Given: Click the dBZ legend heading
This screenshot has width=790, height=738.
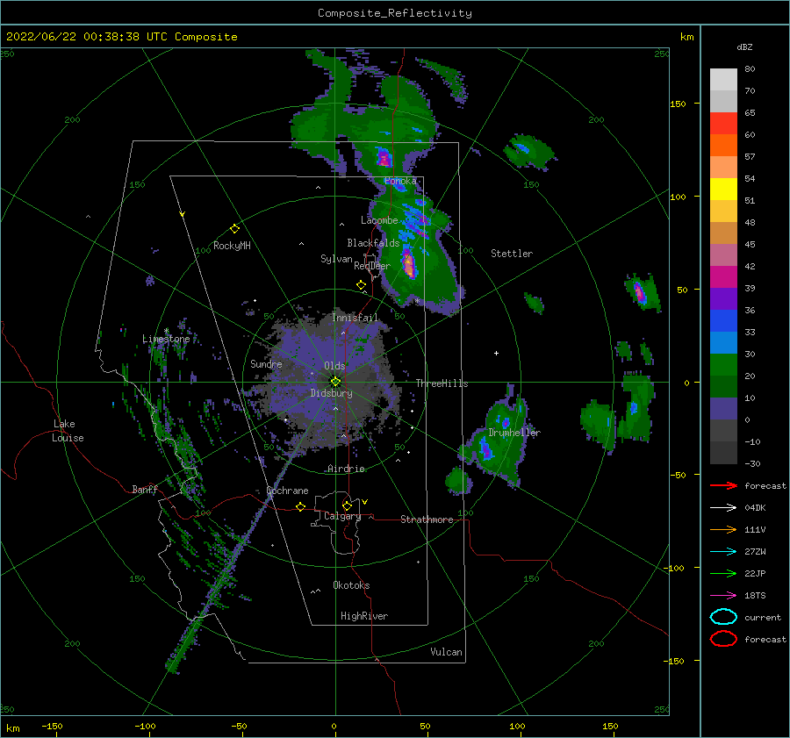Looking at the screenshot, I should (744, 47).
